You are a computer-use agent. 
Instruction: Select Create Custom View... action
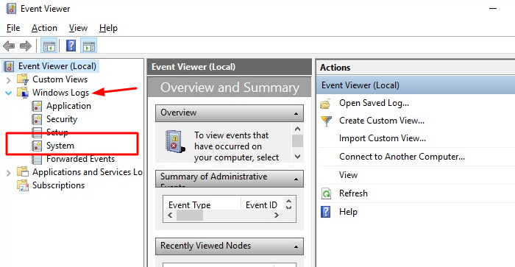click(382, 121)
